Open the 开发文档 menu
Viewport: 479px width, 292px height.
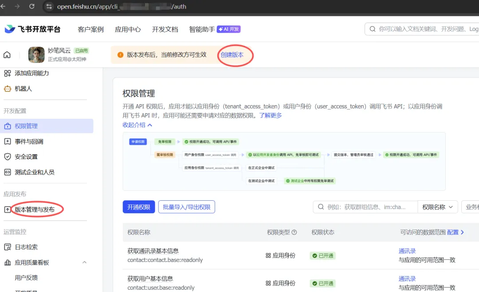165,29
